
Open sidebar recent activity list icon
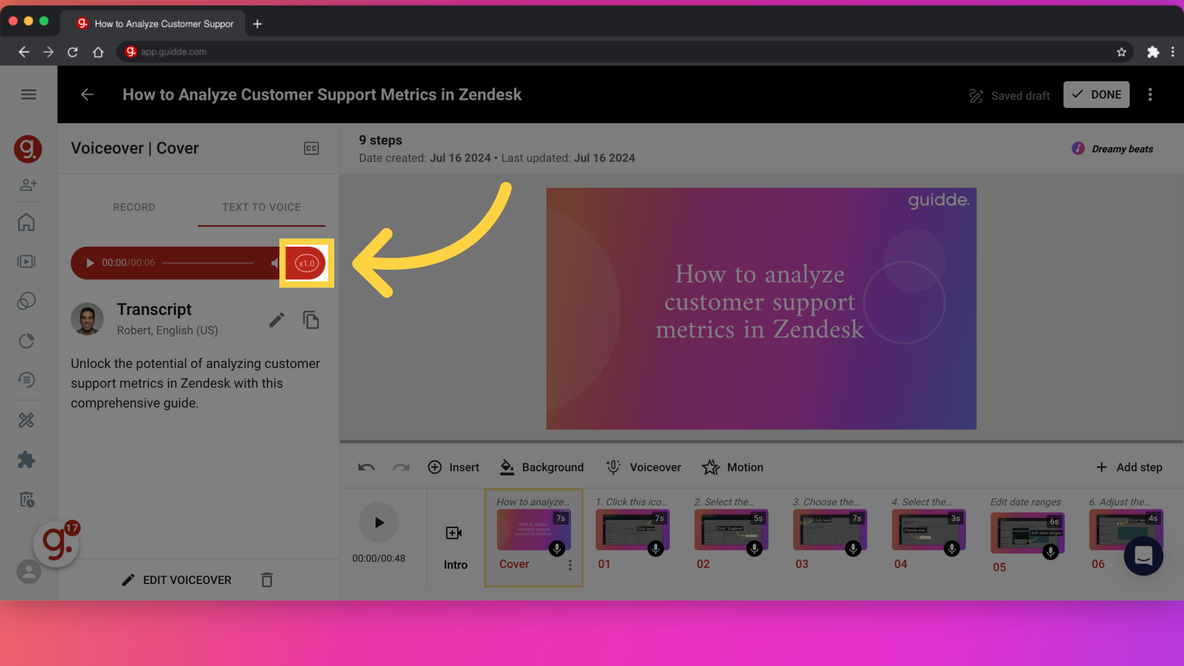(27, 380)
